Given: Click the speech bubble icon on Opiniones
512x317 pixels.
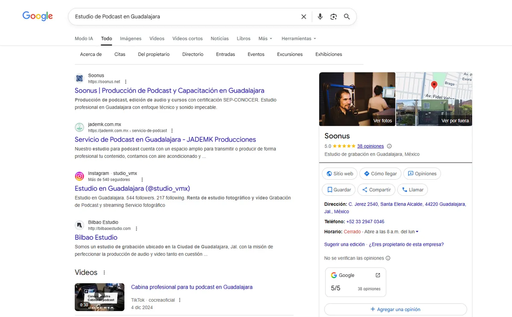Looking at the screenshot, I should click(411, 173).
